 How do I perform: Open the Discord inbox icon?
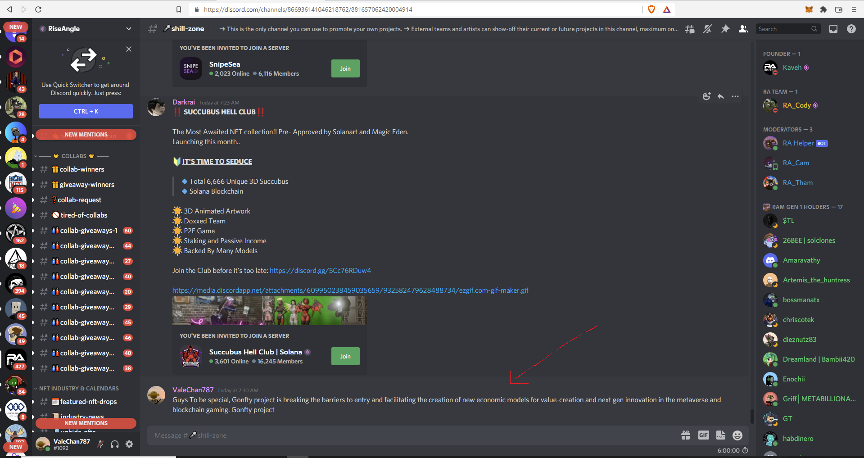pyautogui.click(x=833, y=29)
